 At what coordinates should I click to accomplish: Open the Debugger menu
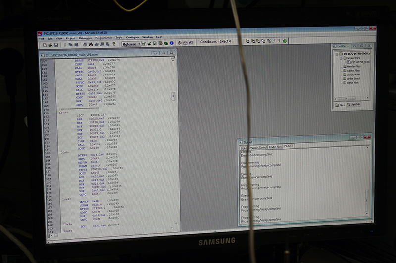85,38
